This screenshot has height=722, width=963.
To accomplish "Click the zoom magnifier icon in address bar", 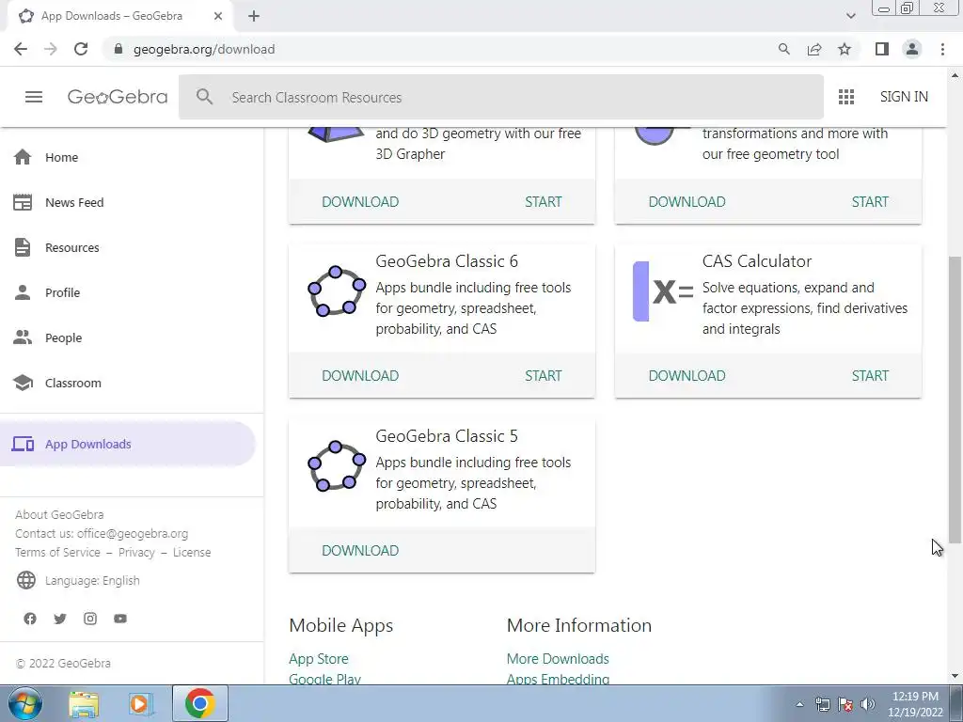I will (783, 49).
